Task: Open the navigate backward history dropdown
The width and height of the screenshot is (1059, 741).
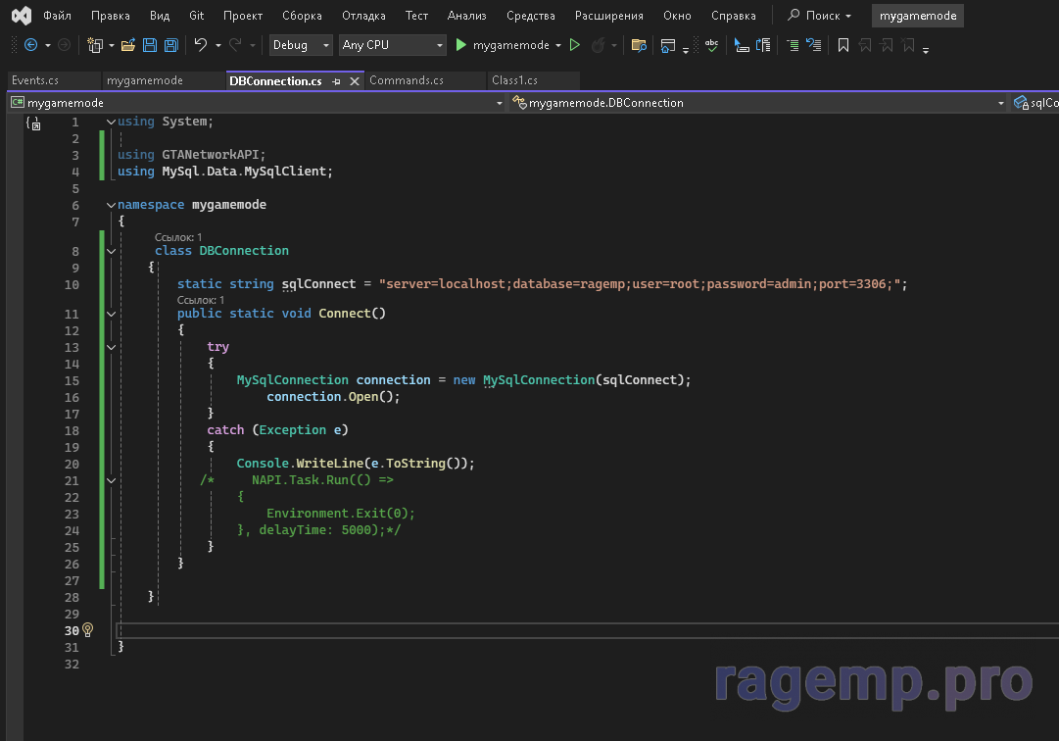Action: click(48, 45)
